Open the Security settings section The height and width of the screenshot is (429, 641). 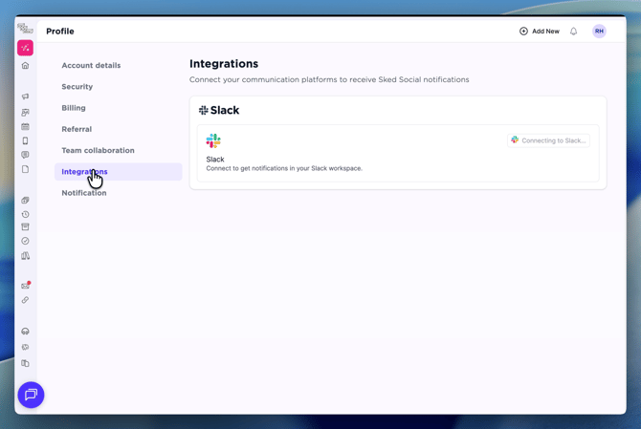point(77,87)
